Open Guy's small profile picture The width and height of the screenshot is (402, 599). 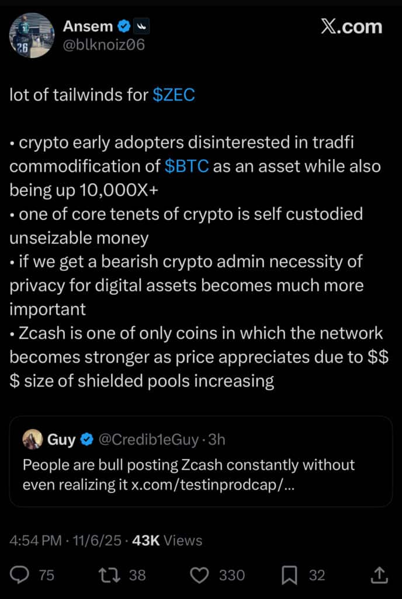[x=33, y=439]
